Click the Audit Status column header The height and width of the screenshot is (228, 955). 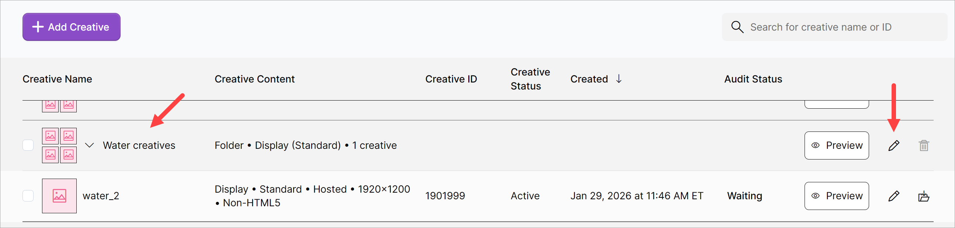click(753, 79)
